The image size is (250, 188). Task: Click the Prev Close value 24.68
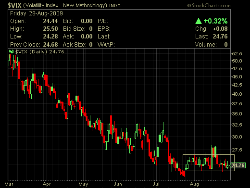pos(50,44)
